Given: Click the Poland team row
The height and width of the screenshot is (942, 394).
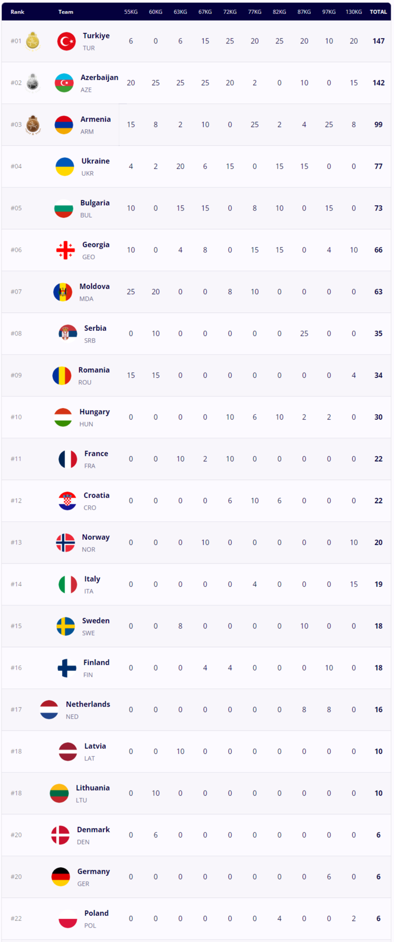Looking at the screenshot, I should (x=197, y=919).
